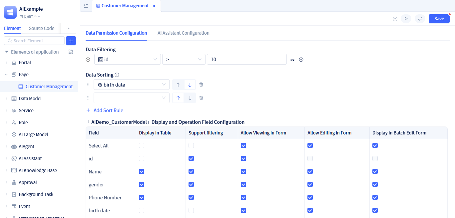Set empty sort rule to descending arrow
455x218 pixels.
190,98
